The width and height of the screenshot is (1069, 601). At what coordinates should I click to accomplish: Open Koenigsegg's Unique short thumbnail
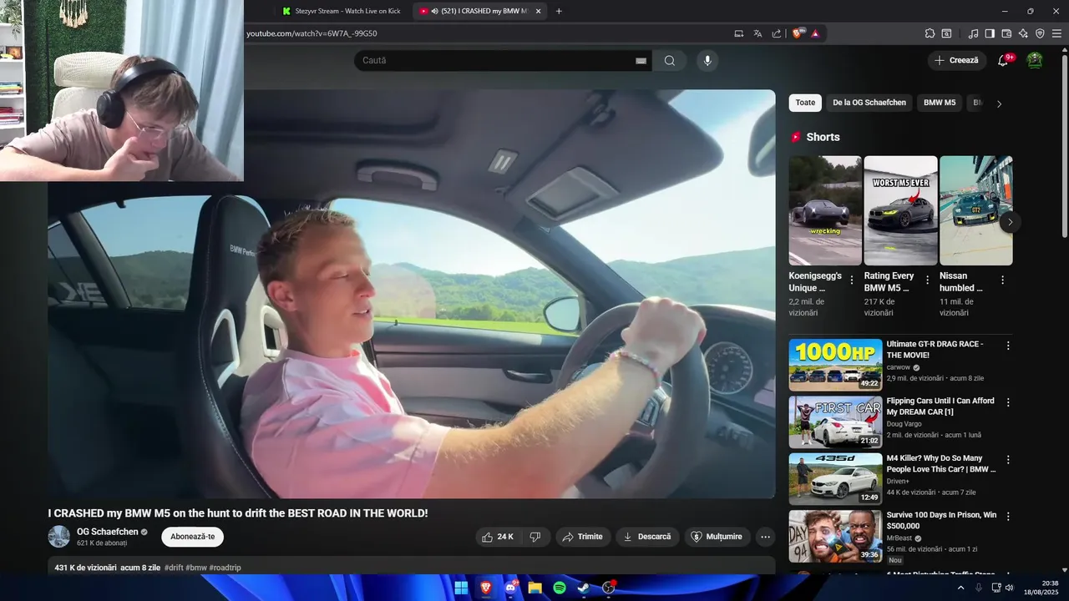(825, 210)
